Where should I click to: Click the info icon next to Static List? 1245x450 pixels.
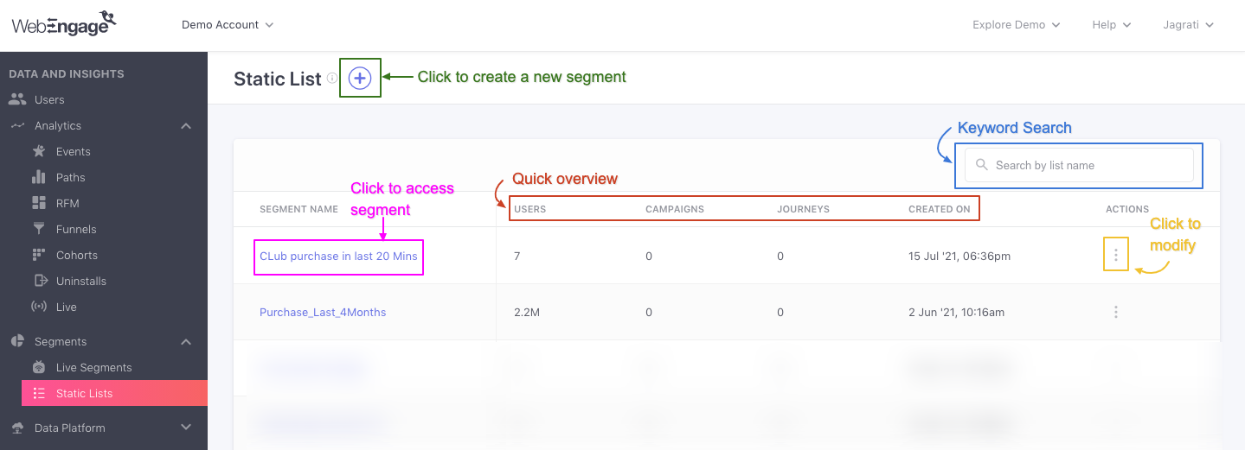point(331,78)
